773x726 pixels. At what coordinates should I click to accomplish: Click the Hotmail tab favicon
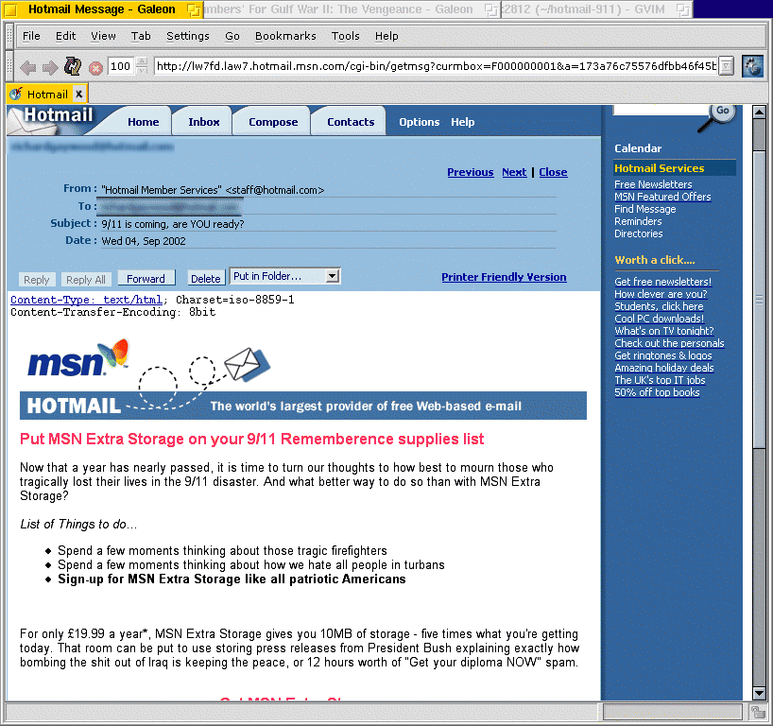click(16, 94)
